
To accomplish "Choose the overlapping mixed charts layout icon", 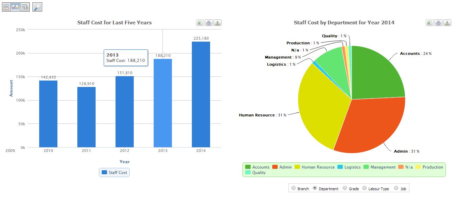I will click(x=25, y=7).
